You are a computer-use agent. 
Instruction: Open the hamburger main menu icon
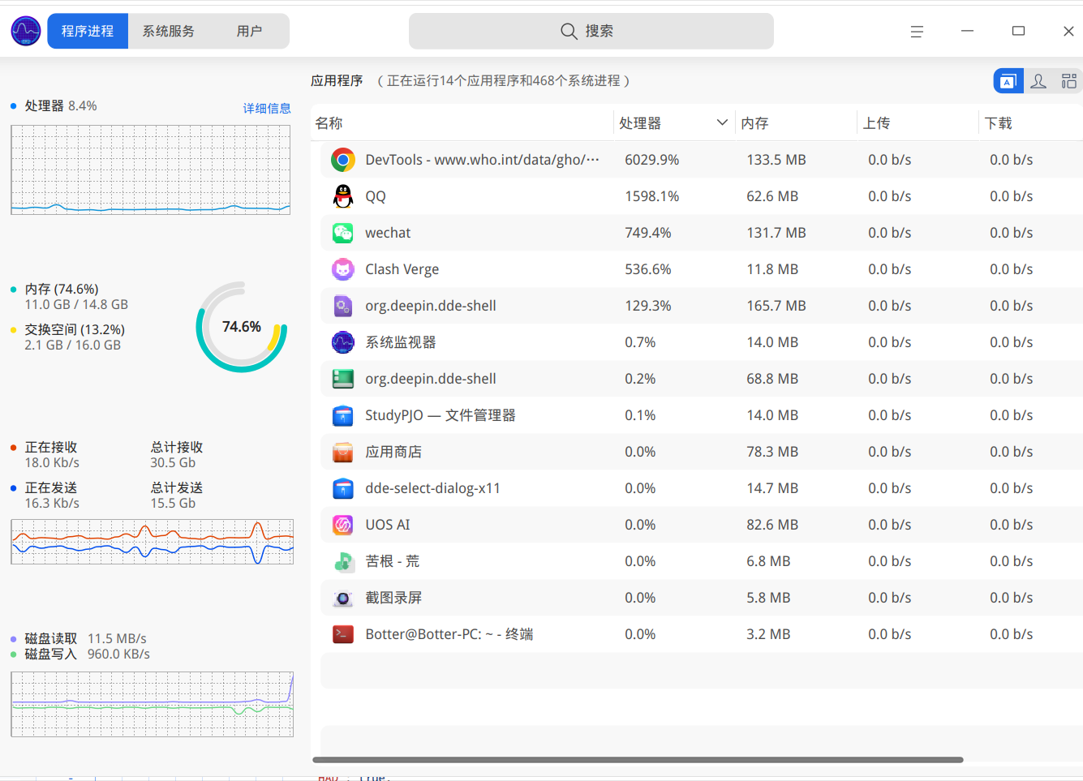tap(917, 32)
